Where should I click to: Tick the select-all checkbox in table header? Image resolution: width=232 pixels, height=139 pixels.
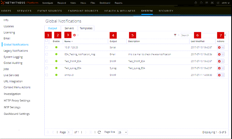[47, 41]
